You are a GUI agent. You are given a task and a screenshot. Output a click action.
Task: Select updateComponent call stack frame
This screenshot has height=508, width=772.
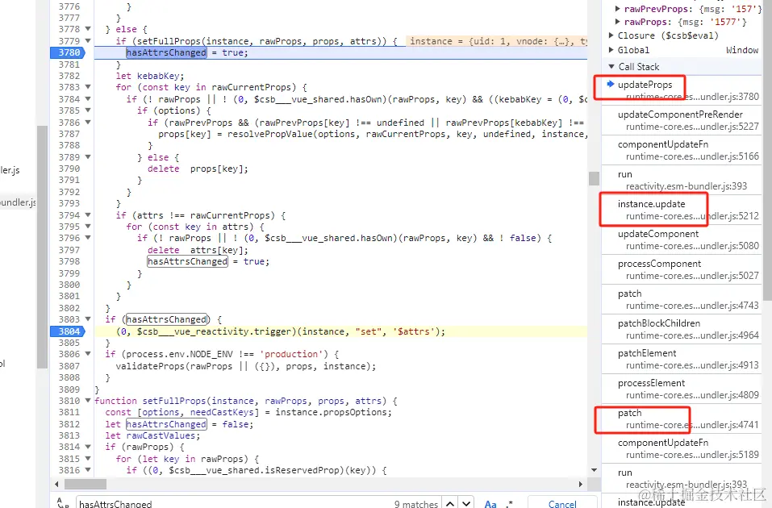click(682, 239)
